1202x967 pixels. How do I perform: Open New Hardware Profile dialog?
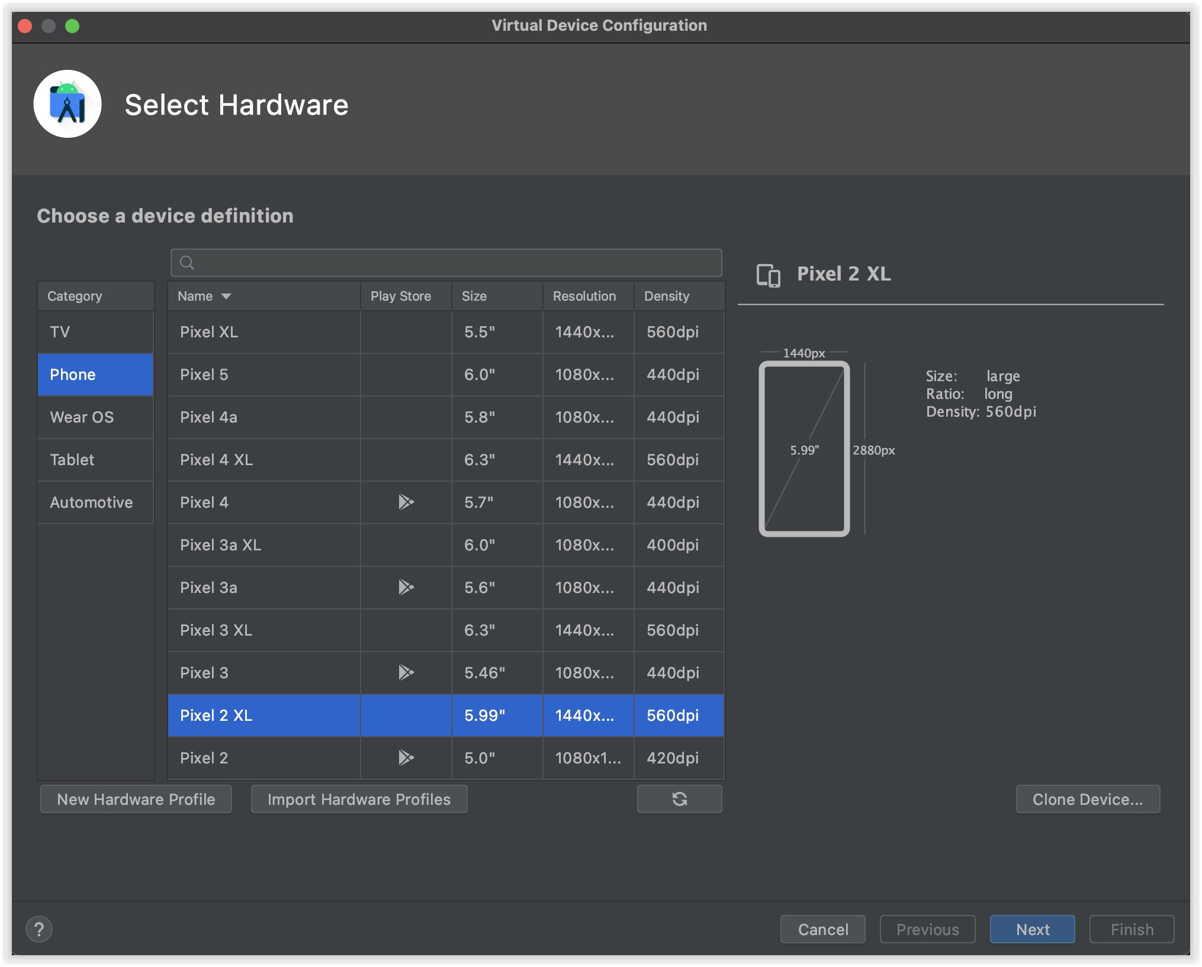(136, 799)
